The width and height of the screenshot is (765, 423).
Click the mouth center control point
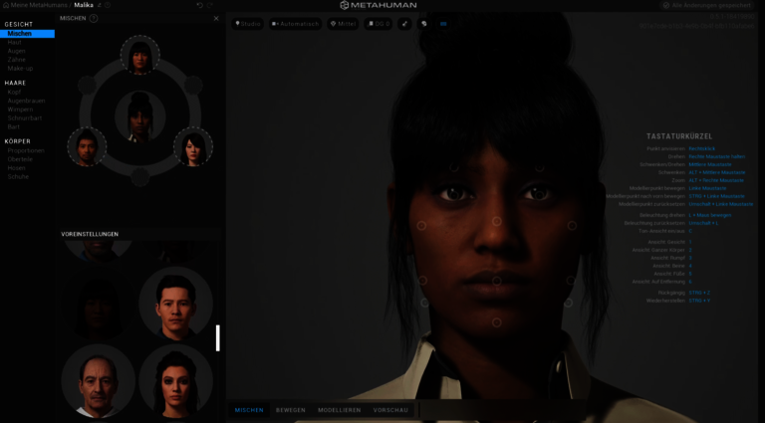click(x=497, y=281)
